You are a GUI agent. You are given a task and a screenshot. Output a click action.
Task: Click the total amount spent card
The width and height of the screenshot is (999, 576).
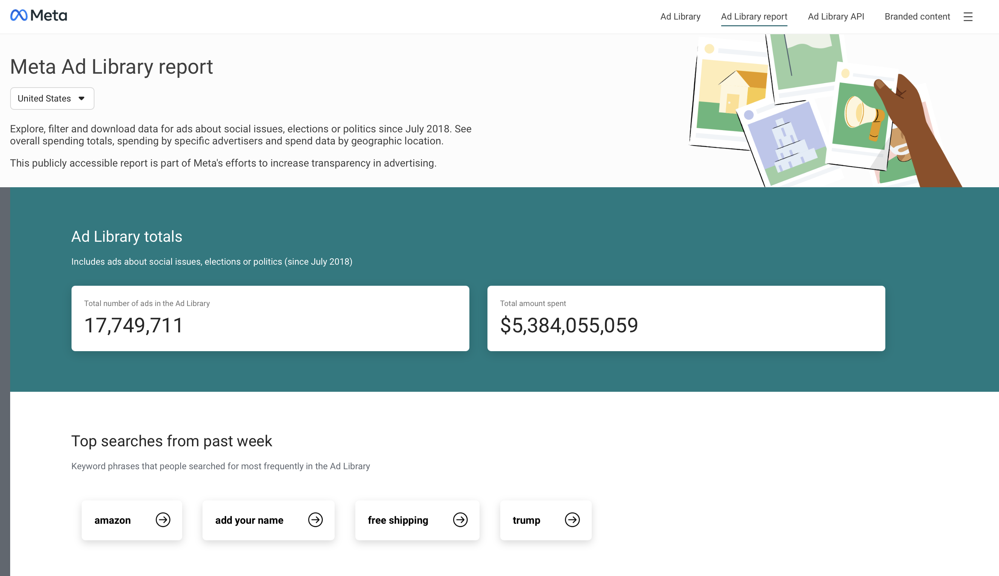[686, 318]
